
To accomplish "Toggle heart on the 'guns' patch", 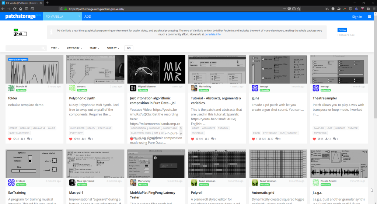I will click(x=253, y=139).
